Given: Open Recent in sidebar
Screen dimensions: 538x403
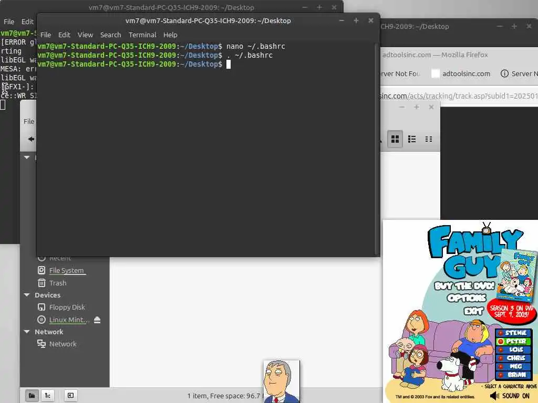Looking at the screenshot, I should point(60,258).
